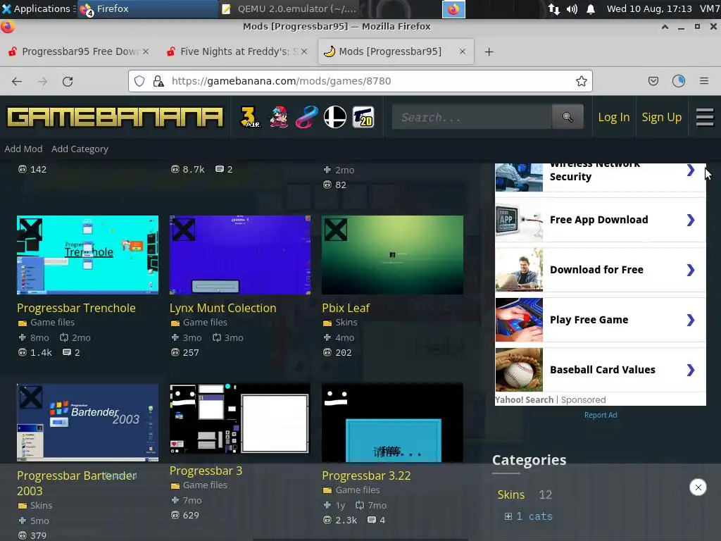
Task: Click the Baseball Card Values ad
Action: pyautogui.click(x=600, y=370)
